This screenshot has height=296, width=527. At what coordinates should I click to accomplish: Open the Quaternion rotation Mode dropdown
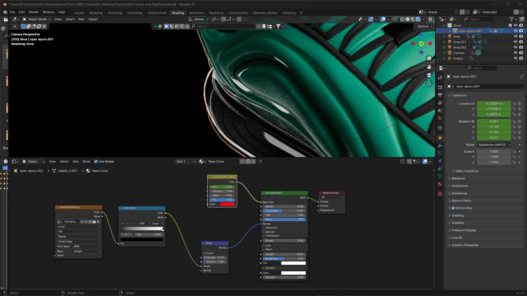(494, 145)
